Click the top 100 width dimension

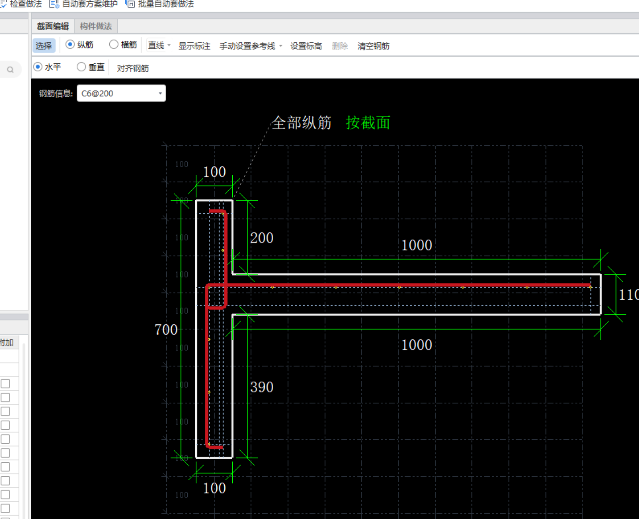point(214,172)
